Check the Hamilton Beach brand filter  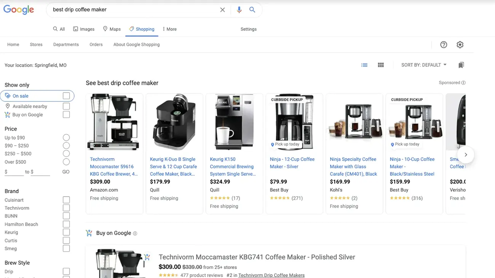(66, 224)
